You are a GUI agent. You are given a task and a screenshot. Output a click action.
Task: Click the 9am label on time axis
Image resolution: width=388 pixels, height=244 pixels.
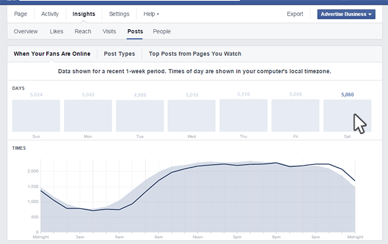[x=159, y=237]
